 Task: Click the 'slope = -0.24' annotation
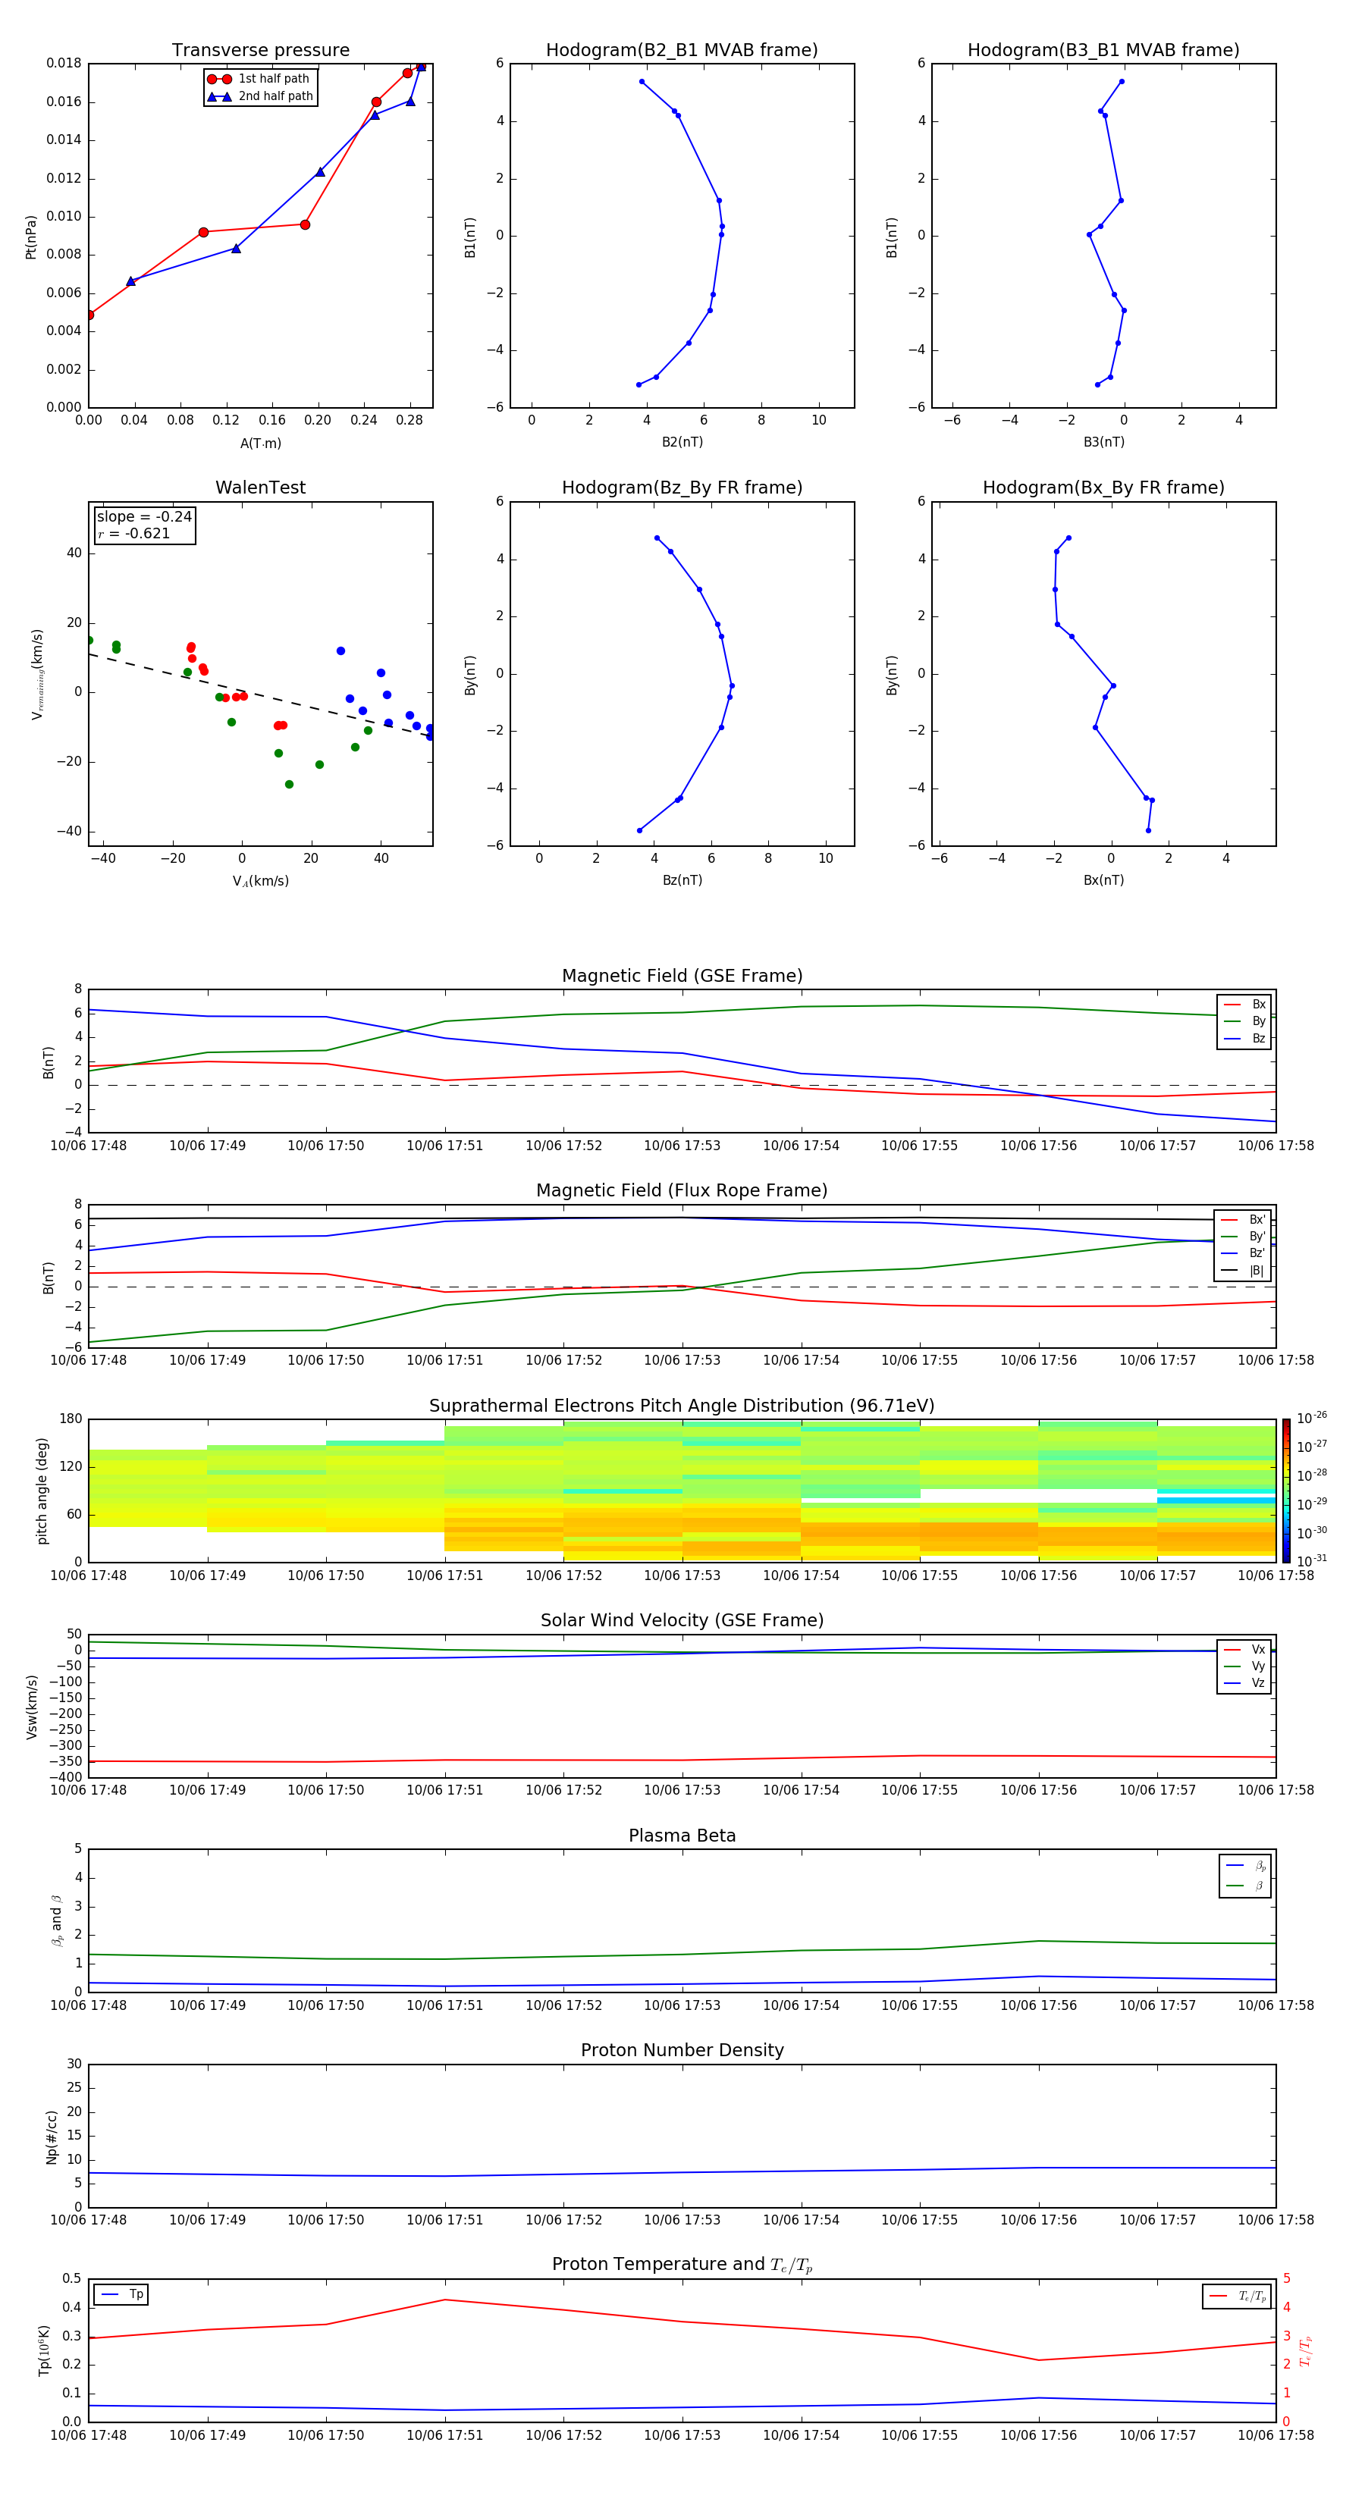coord(144,517)
